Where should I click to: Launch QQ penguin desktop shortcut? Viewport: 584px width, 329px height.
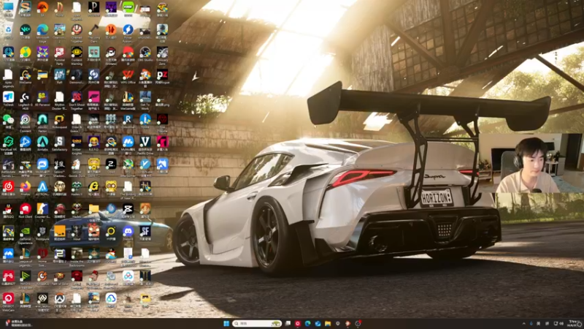point(8,209)
